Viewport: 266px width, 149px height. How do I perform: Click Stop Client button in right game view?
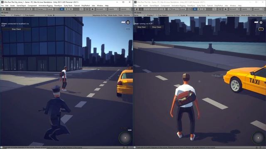click(x=157, y=27)
